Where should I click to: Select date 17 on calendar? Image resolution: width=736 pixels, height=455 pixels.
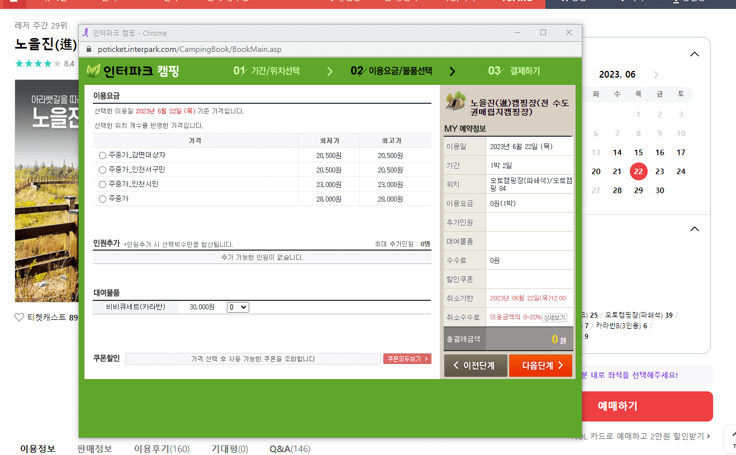coord(681,152)
